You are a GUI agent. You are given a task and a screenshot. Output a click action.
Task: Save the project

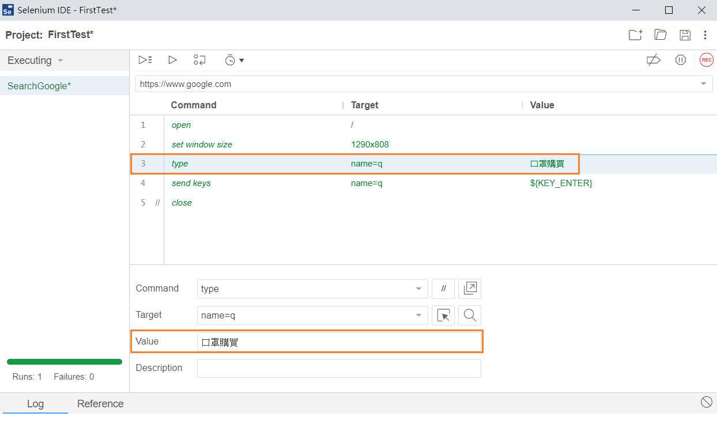point(685,35)
